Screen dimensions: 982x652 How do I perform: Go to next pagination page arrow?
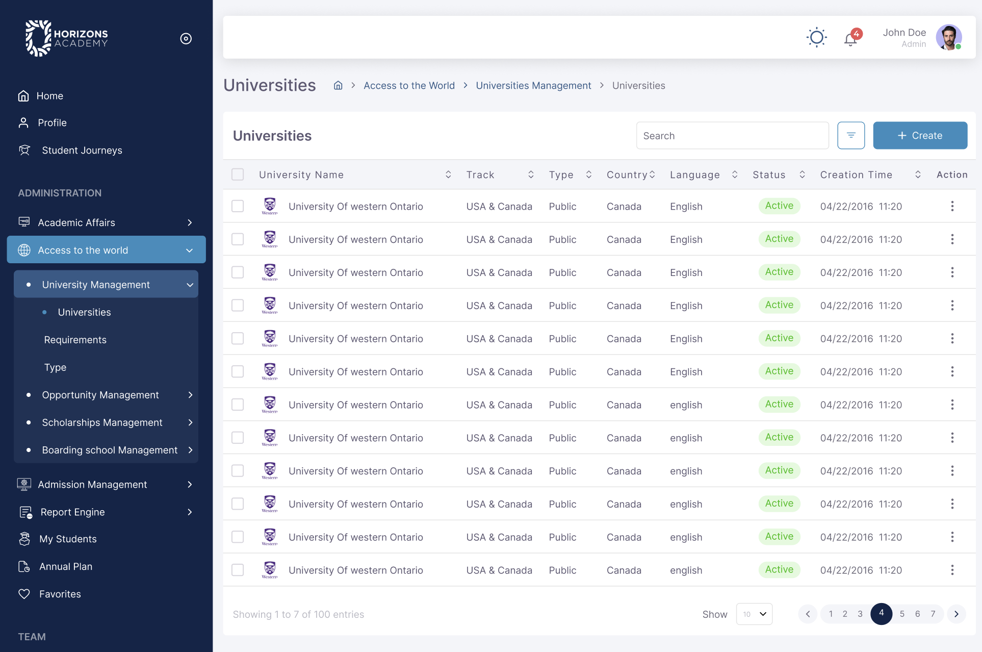point(956,614)
